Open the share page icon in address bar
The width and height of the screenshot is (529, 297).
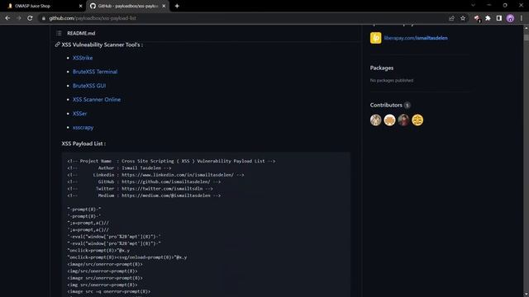tap(451, 18)
